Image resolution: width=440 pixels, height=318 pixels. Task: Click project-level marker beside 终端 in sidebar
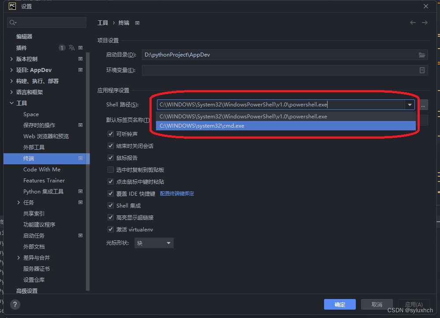coord(81,158)
